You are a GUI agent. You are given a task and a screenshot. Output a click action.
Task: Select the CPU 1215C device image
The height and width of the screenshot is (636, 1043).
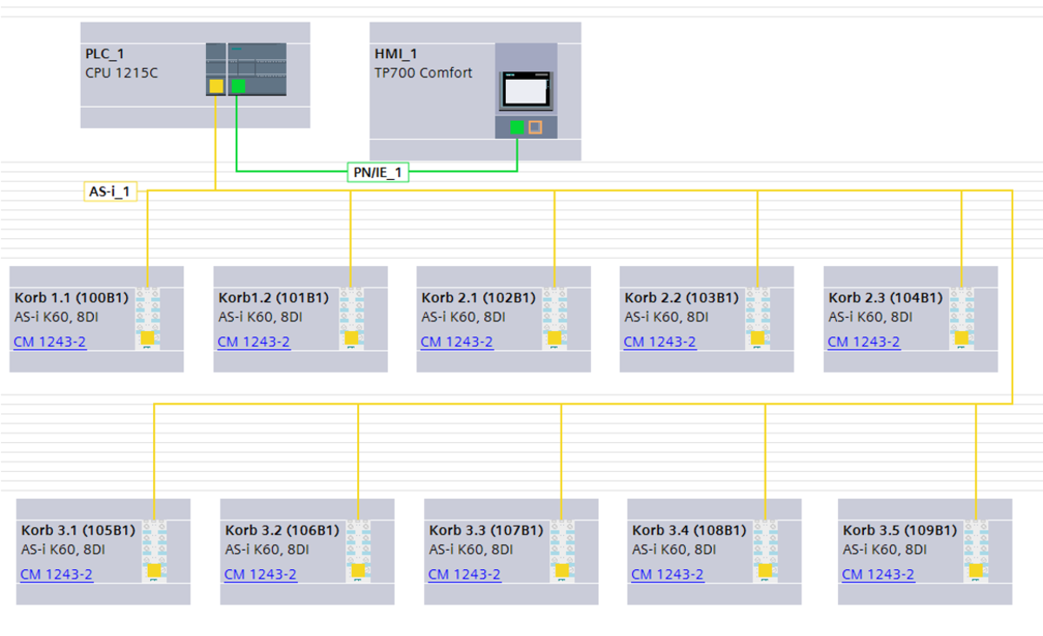pyautogui.click(x=246, y=68)
